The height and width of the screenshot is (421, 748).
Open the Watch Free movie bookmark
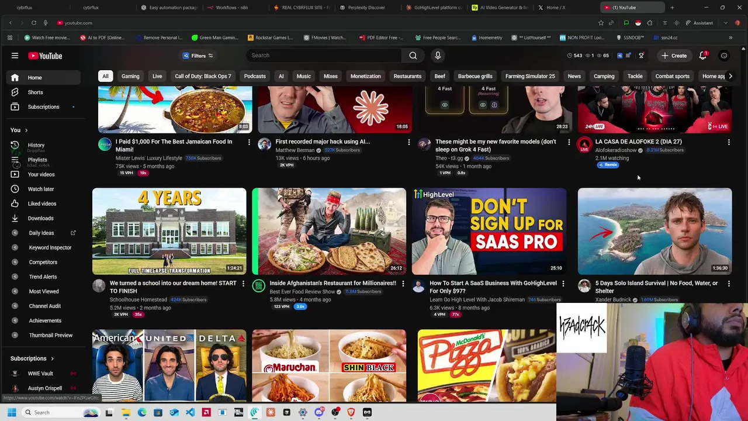pos(47,37)
